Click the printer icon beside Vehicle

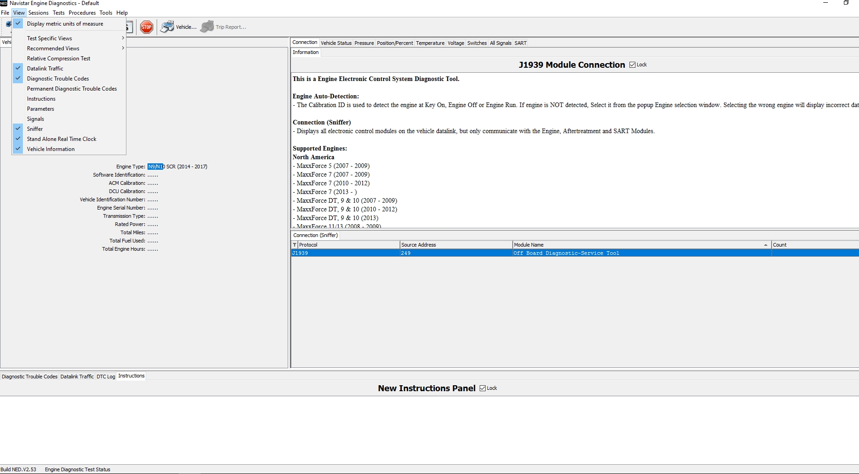[167, 27]
